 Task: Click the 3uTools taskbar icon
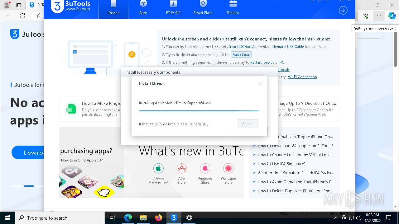click(x=174, y=218)
